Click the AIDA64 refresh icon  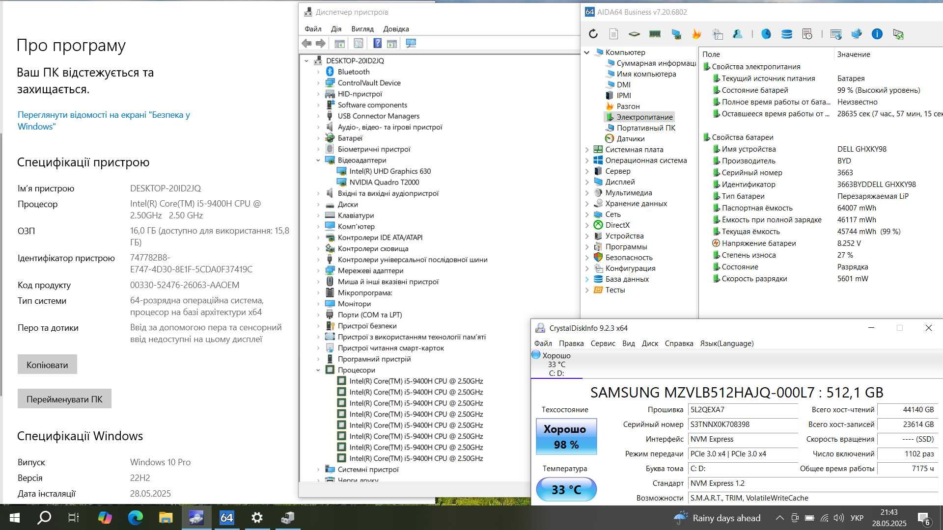tap(593, 34)
